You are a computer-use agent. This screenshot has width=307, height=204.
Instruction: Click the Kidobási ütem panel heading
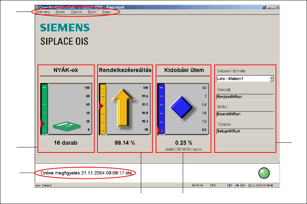(184, 70)
